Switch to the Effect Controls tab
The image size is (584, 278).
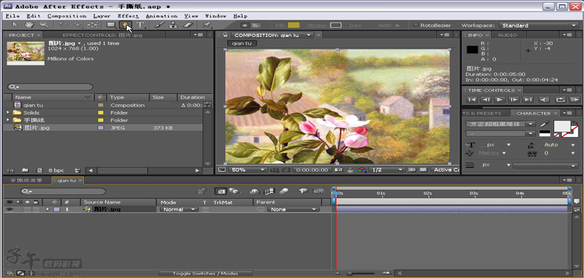coord(102,35)
